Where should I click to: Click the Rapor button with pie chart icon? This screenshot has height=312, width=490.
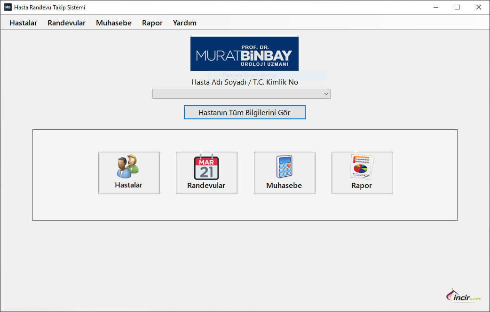(362, 173)
